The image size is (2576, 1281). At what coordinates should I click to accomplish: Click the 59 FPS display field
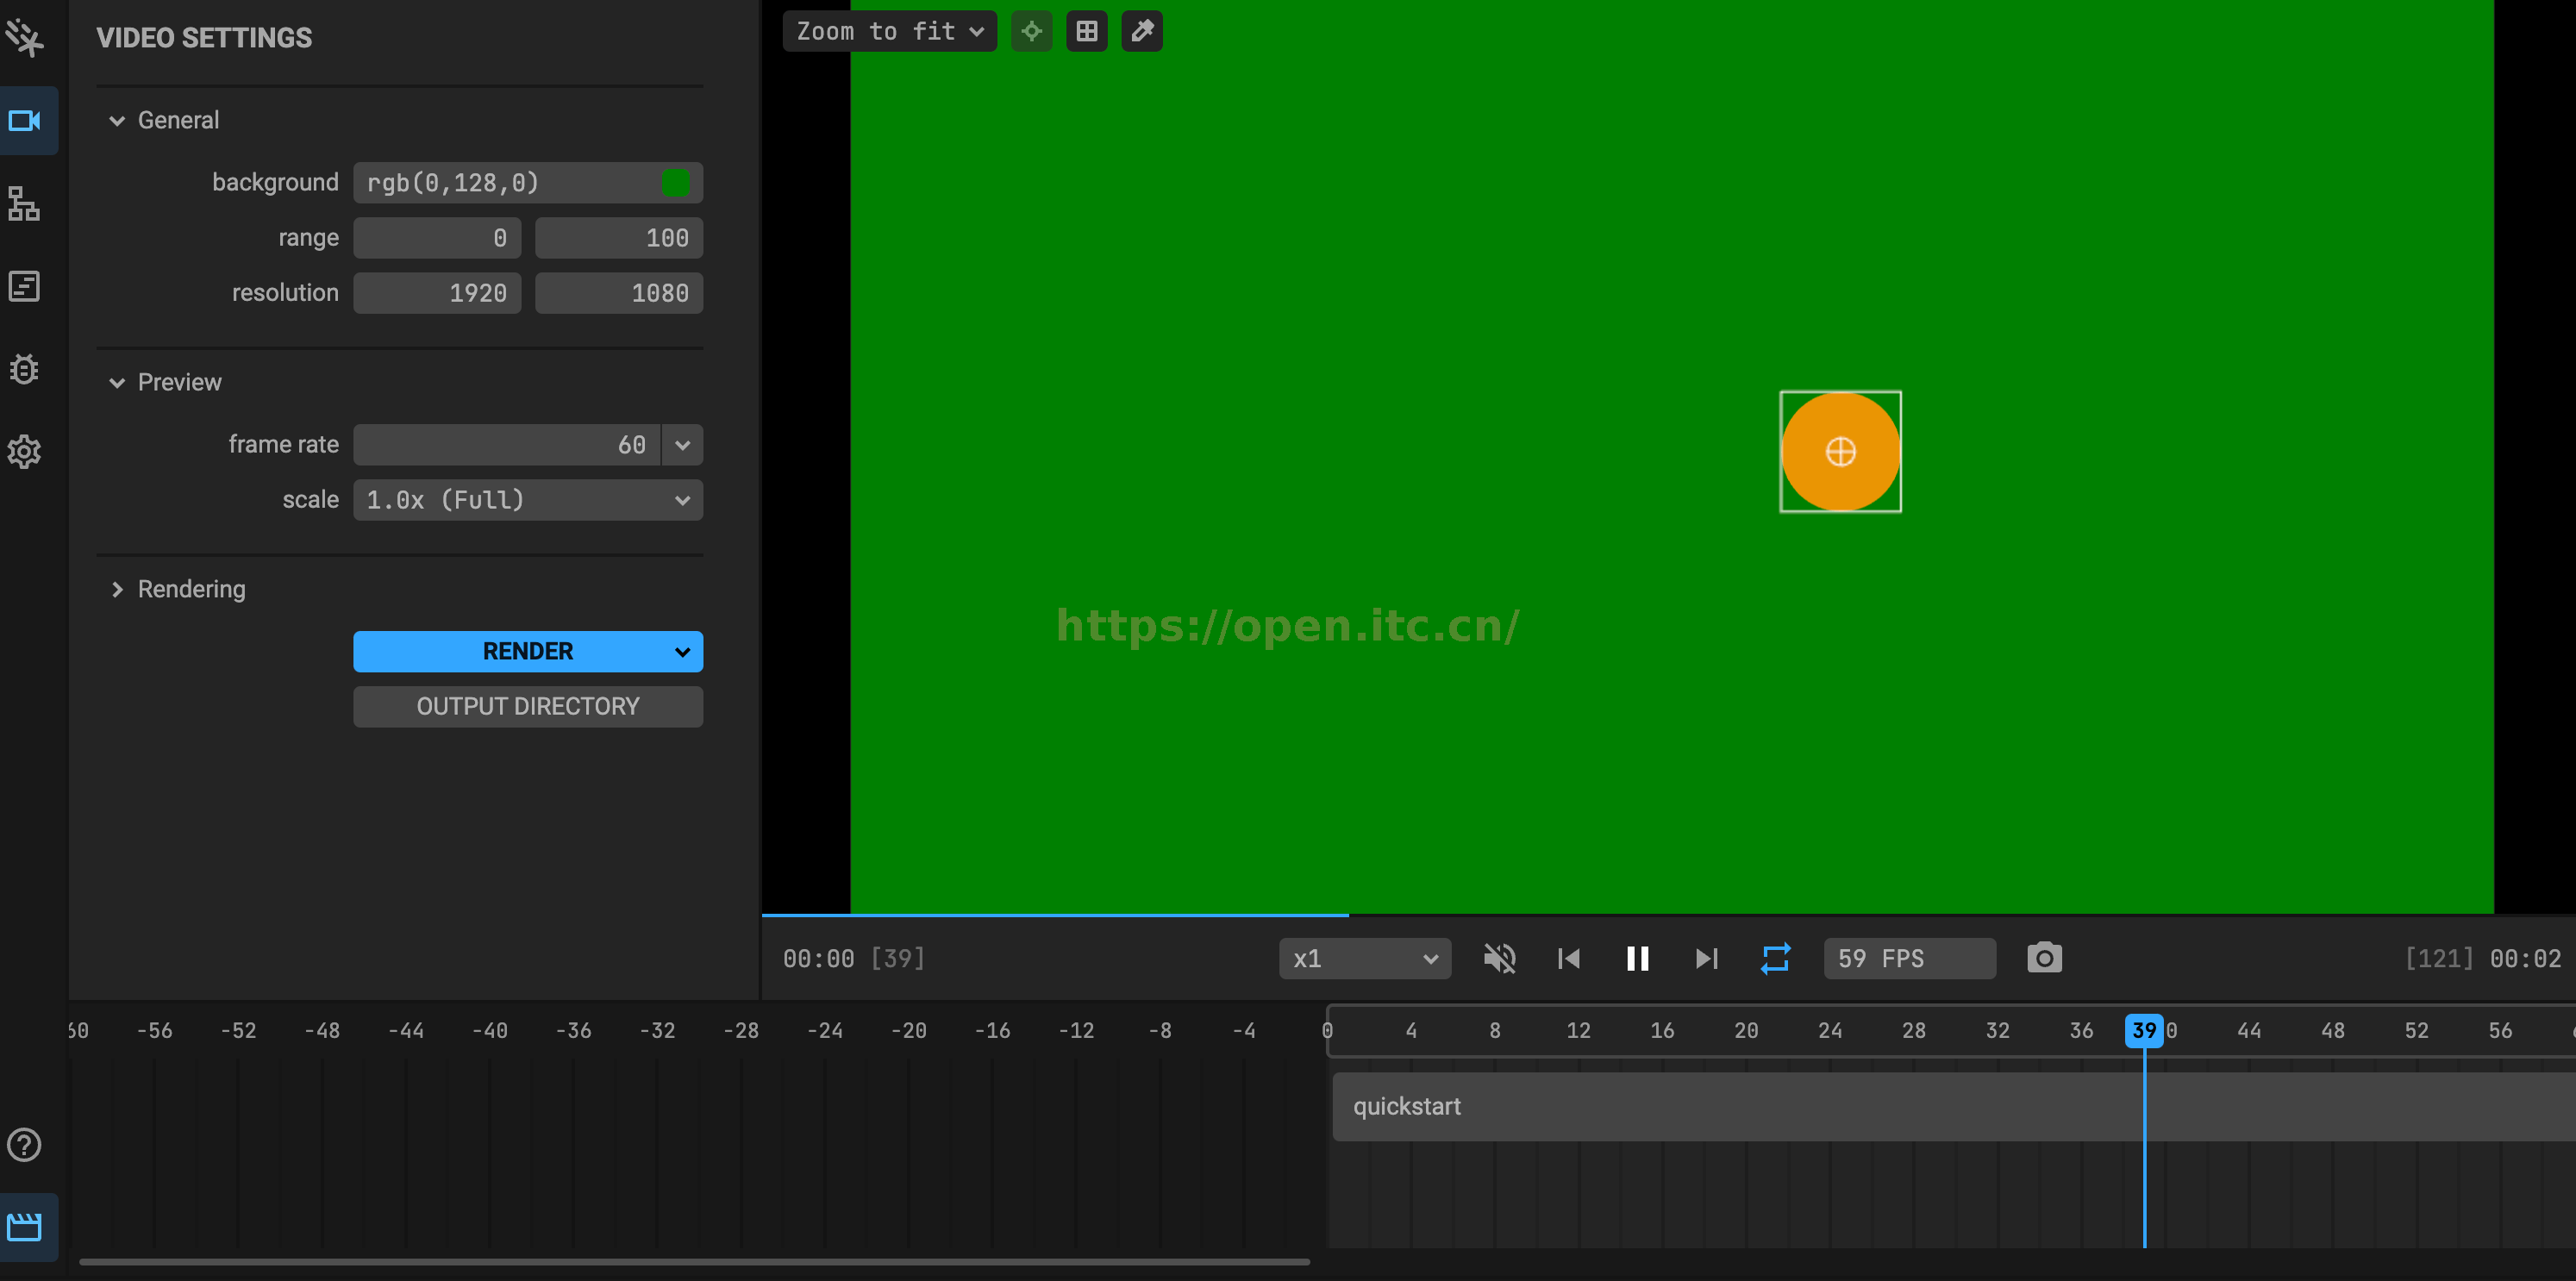[x=1909, y=959]
